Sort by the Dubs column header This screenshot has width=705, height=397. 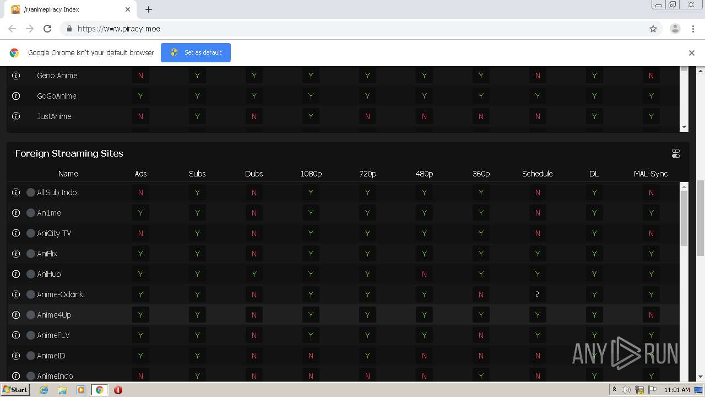pyautogui.click(x=254, y=174)
